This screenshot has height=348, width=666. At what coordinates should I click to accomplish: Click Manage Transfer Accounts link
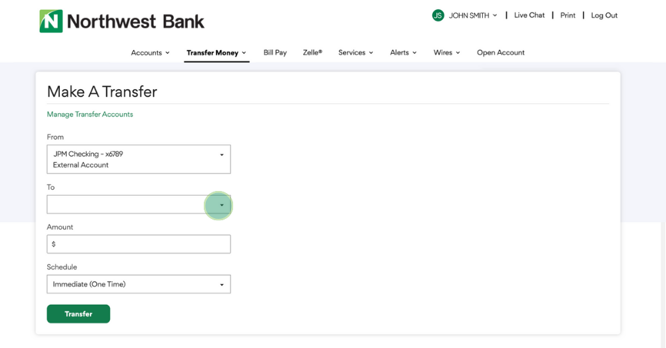click(90, 114)
